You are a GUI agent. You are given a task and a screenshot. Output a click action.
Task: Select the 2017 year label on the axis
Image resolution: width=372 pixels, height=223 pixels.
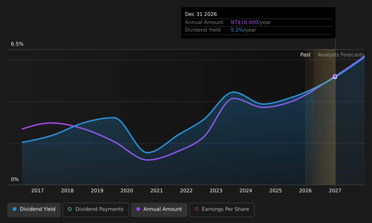pos(37,190)
